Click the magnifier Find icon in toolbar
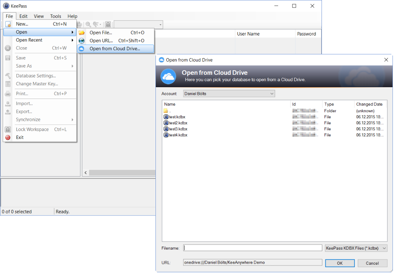Image resolution: width=394 pixels, height=273 pixels. pos(88,25)
